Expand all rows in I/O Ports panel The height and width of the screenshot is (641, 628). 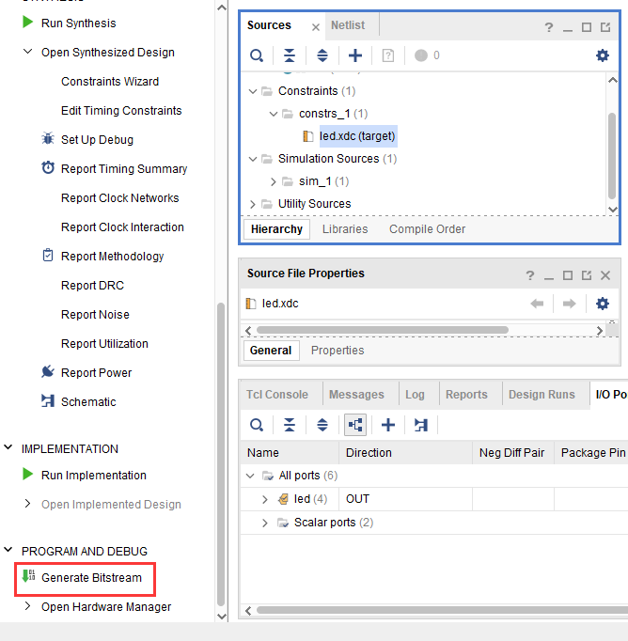[322, 425]
